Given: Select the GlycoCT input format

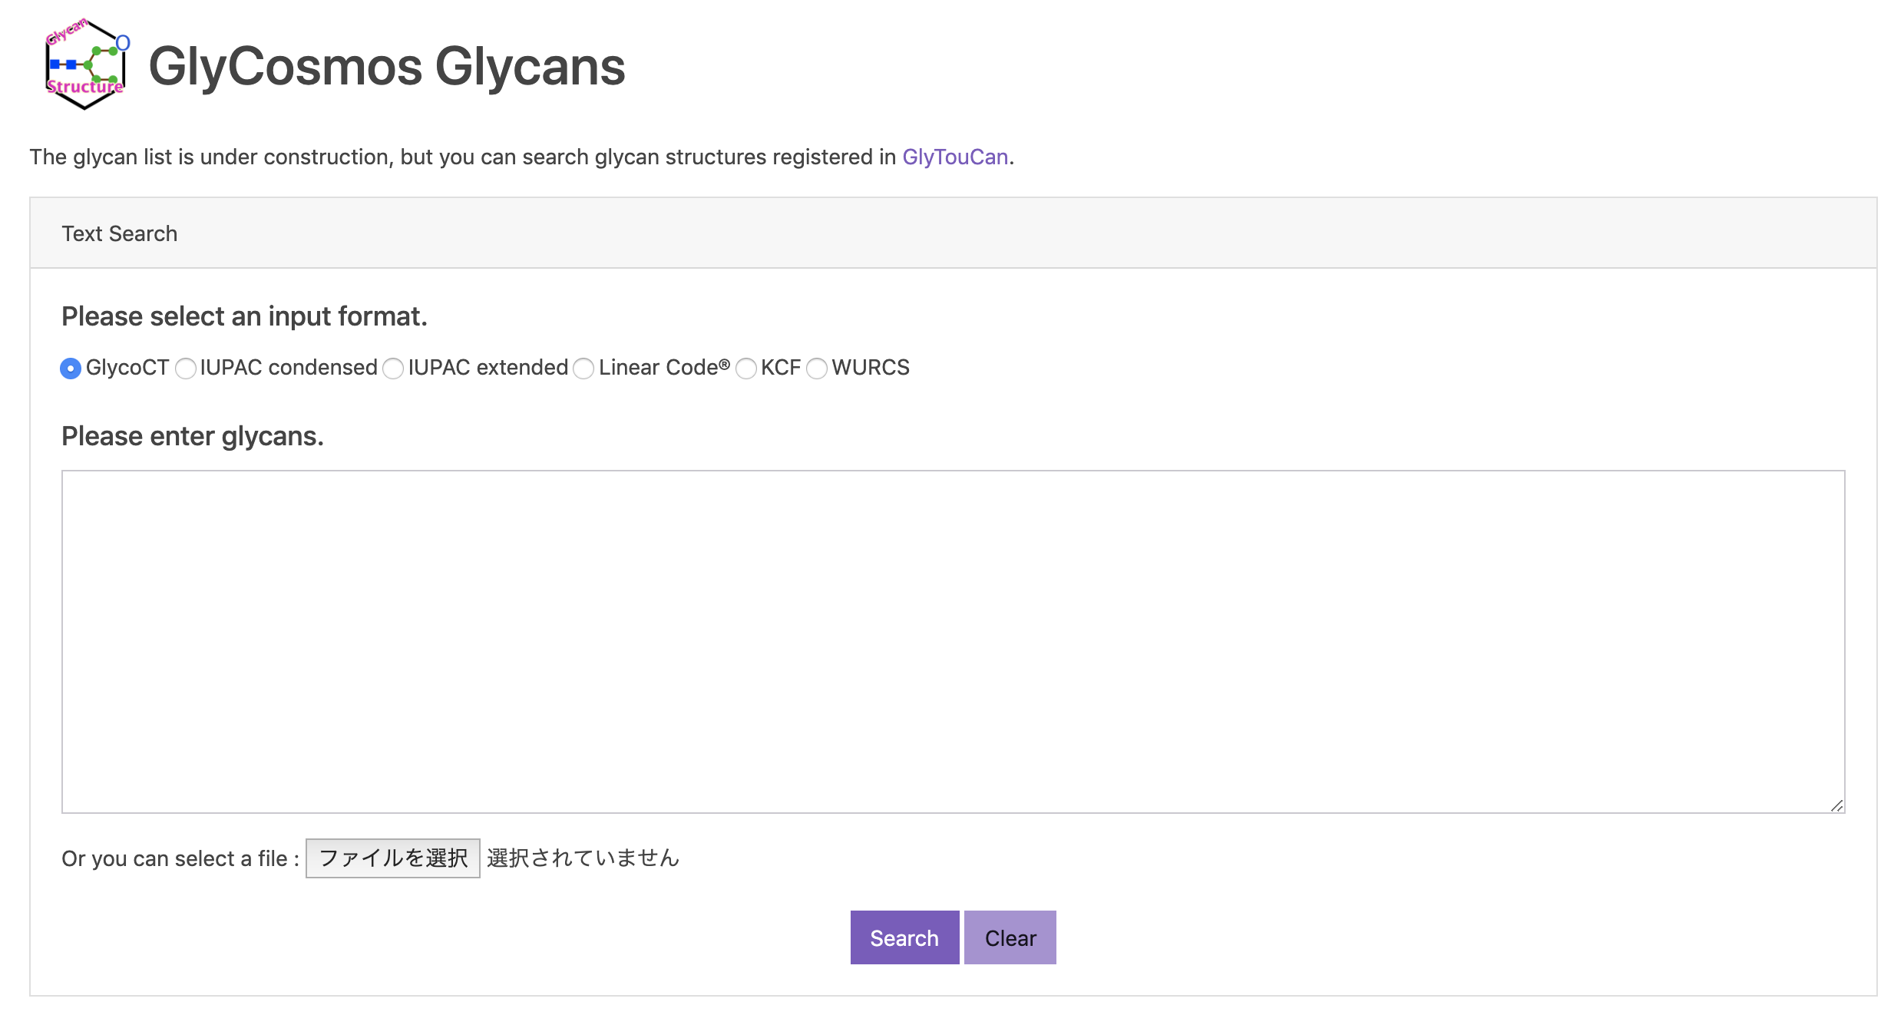Looking at the screenshot, I should pyautogui.click(x=71, y=369).
